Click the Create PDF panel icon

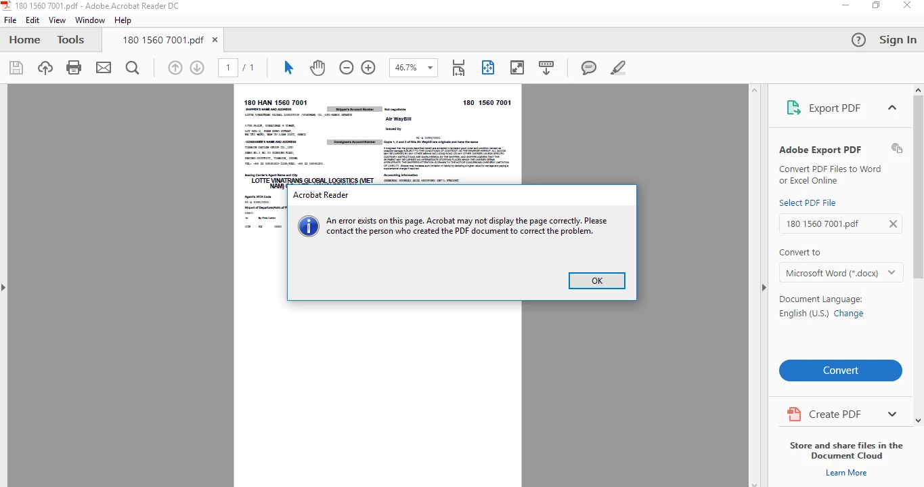click(x=794, y=414)
